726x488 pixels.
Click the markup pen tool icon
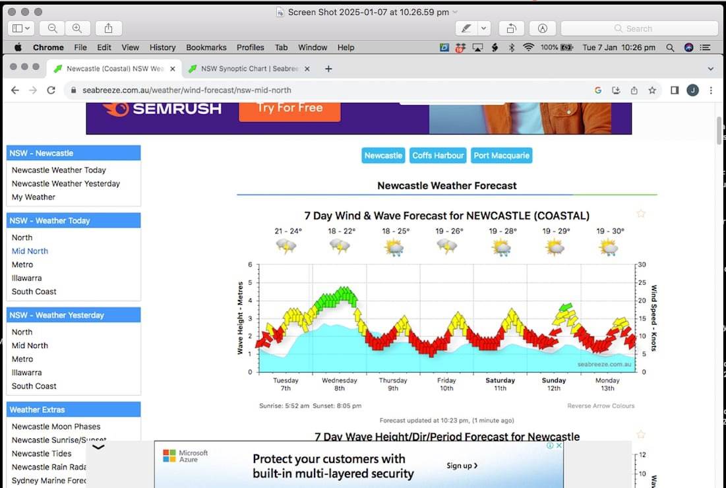coord(467,28)
